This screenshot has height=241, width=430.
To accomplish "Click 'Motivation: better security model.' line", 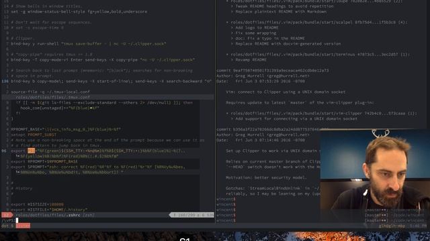I will click(266, 177).
